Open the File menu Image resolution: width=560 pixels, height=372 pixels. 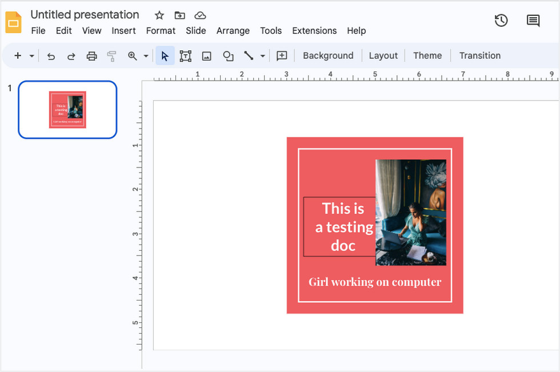(x=38, y=31)
